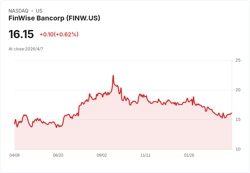Viewport: 250px width, 173px height.
Task: Click the lowest dip before the 06/20 label
Action: (x=56, y=127)
